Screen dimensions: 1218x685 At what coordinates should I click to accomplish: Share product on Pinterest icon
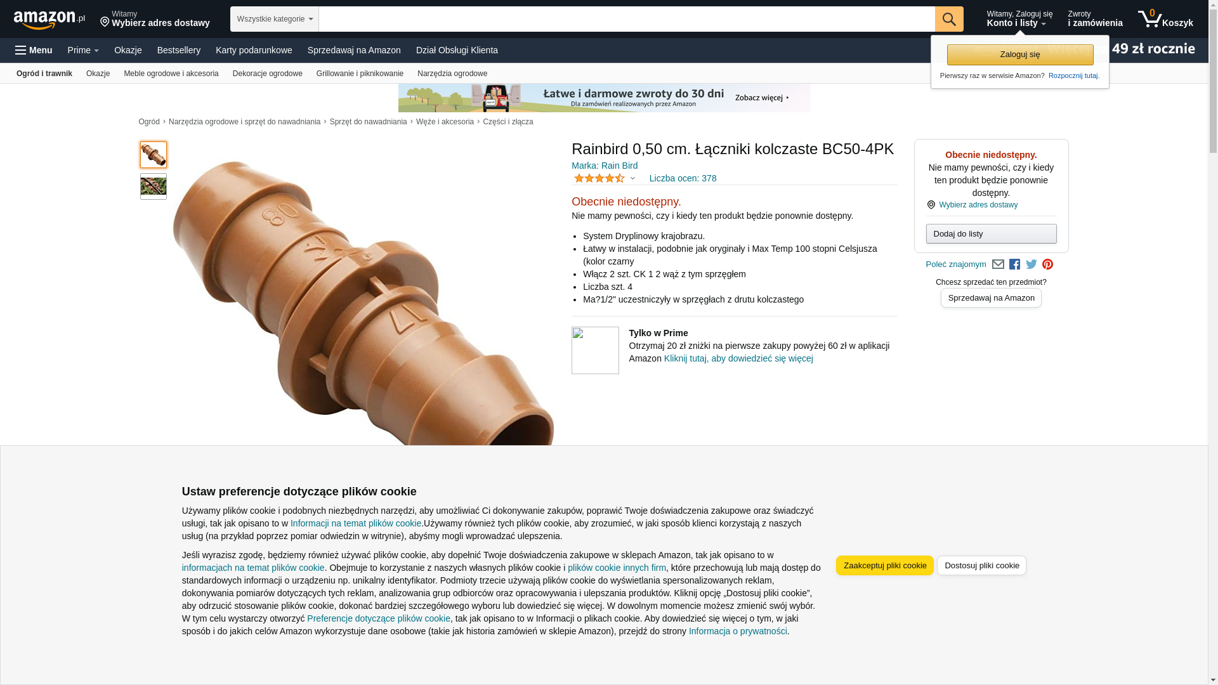click(1047, 264)
